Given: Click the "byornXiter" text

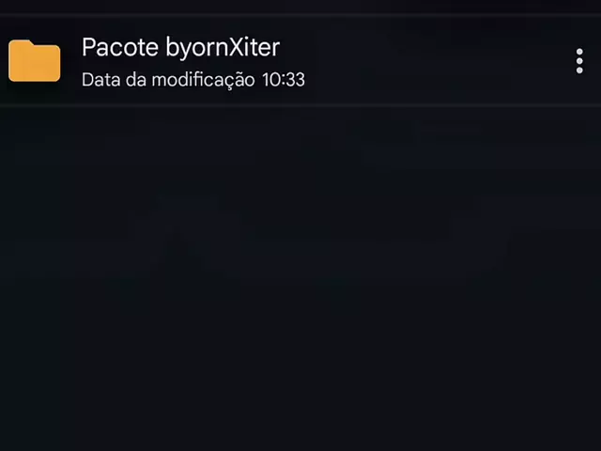Looking at the screenshot, I should pyautogui.click(x=223, y=48).
